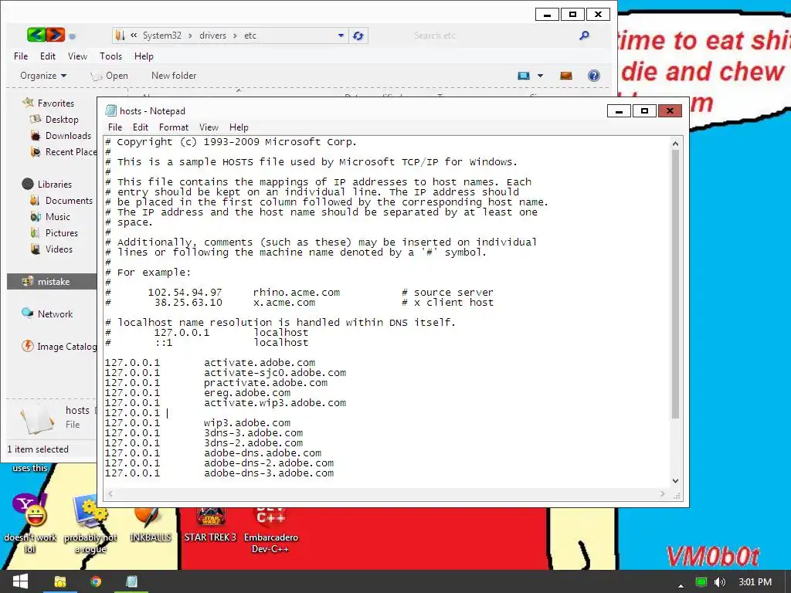Click the STAR TREK 3 desktop icon
The width and height of the screenshot is (791, 593).
(210, 517)
